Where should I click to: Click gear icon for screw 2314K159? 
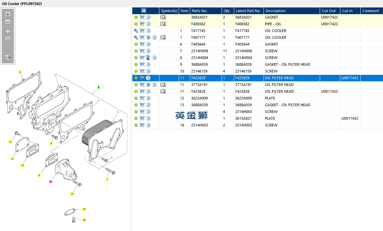coord(136,71)
